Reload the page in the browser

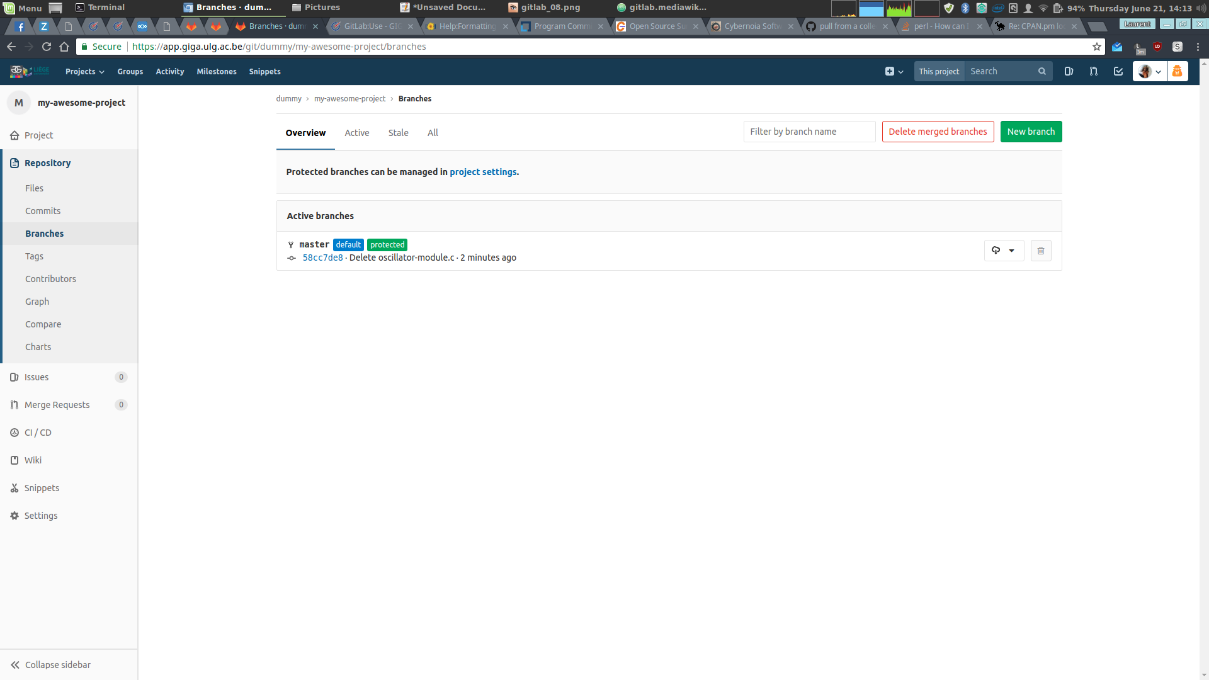pyautogui.click(x=47, y=47)
